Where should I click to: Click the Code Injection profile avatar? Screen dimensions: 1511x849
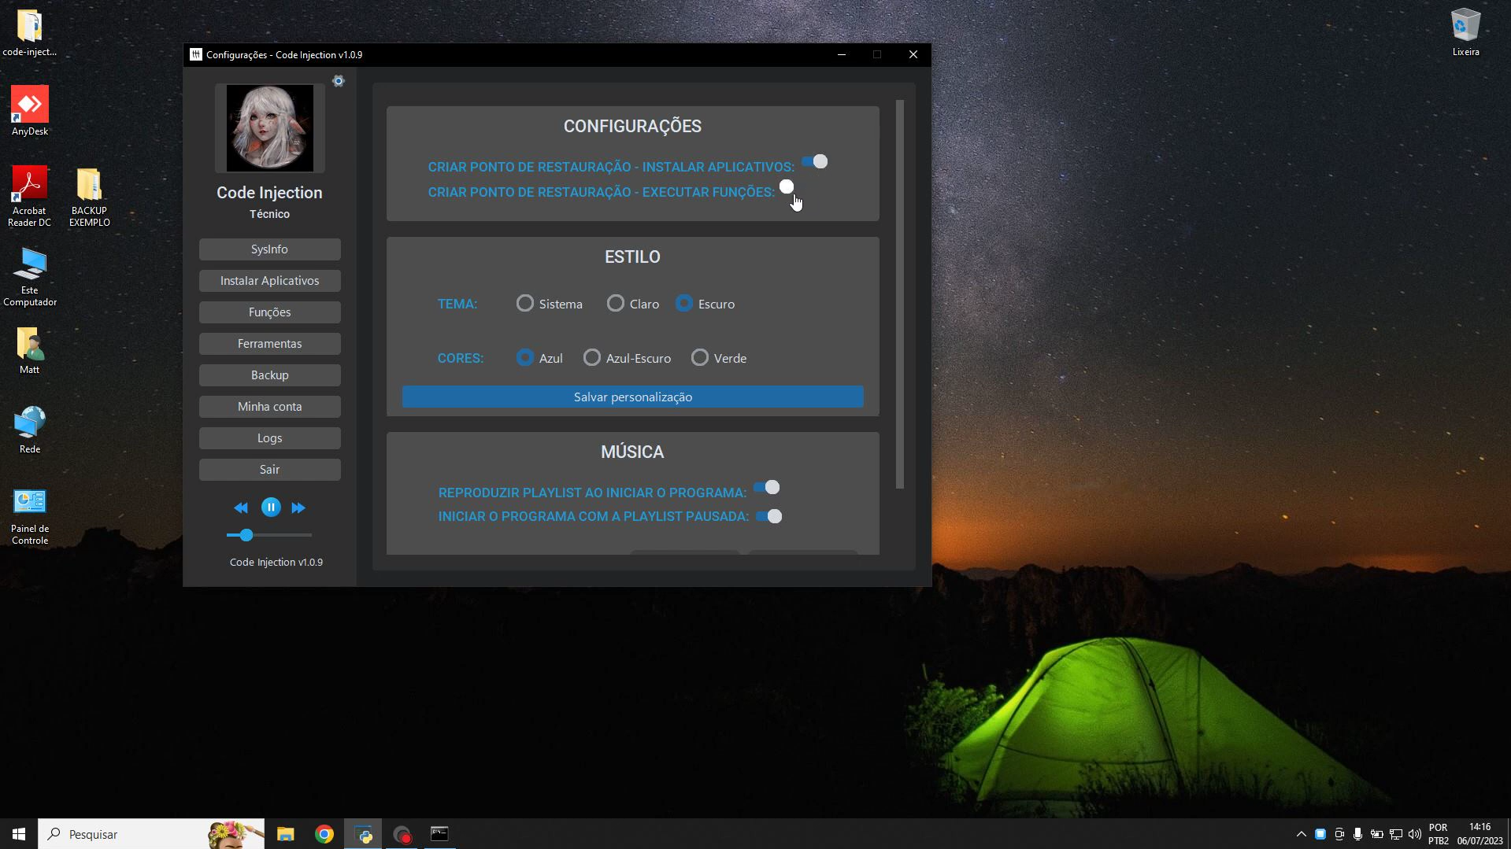(x=270, y=128)
